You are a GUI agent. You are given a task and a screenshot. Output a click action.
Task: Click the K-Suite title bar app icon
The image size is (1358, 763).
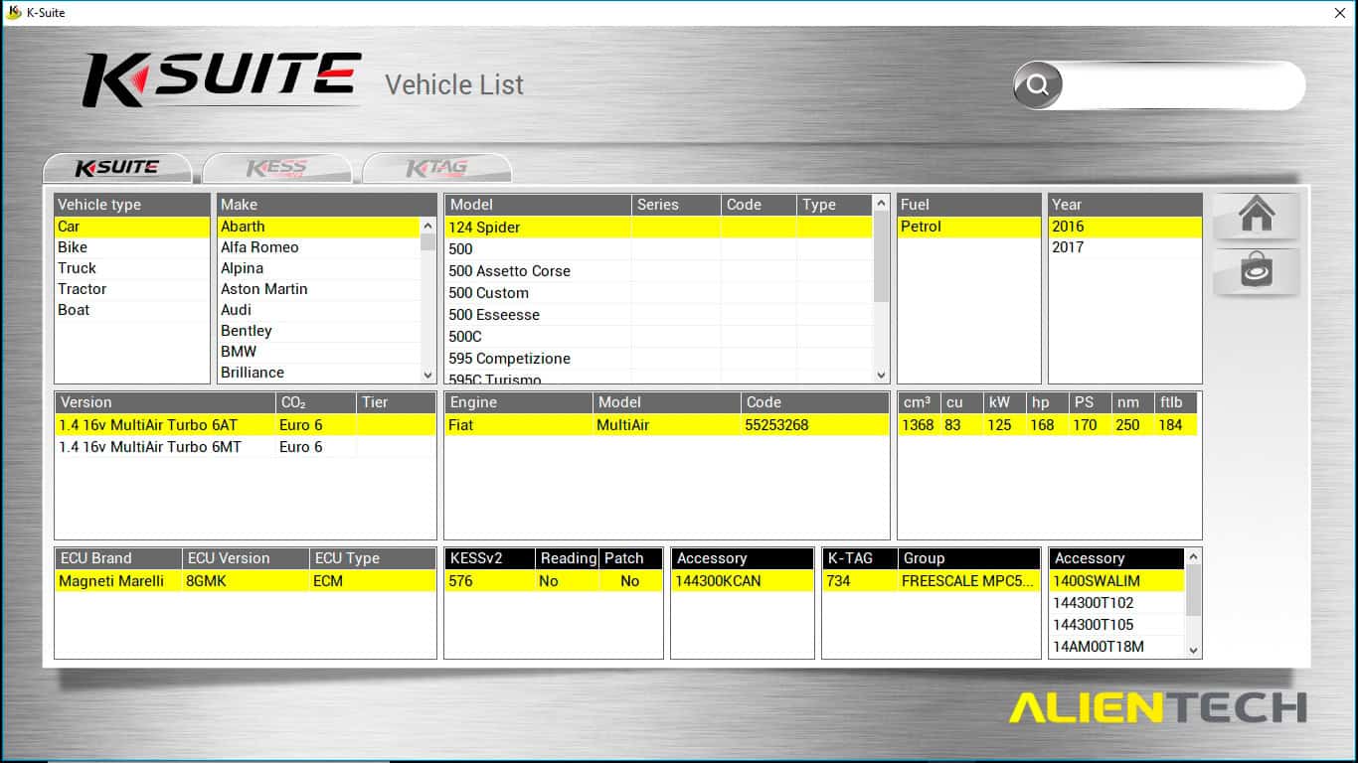click(x=14, y=13)
